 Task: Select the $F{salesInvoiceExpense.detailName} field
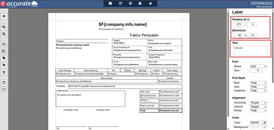[x=107, y=81]
